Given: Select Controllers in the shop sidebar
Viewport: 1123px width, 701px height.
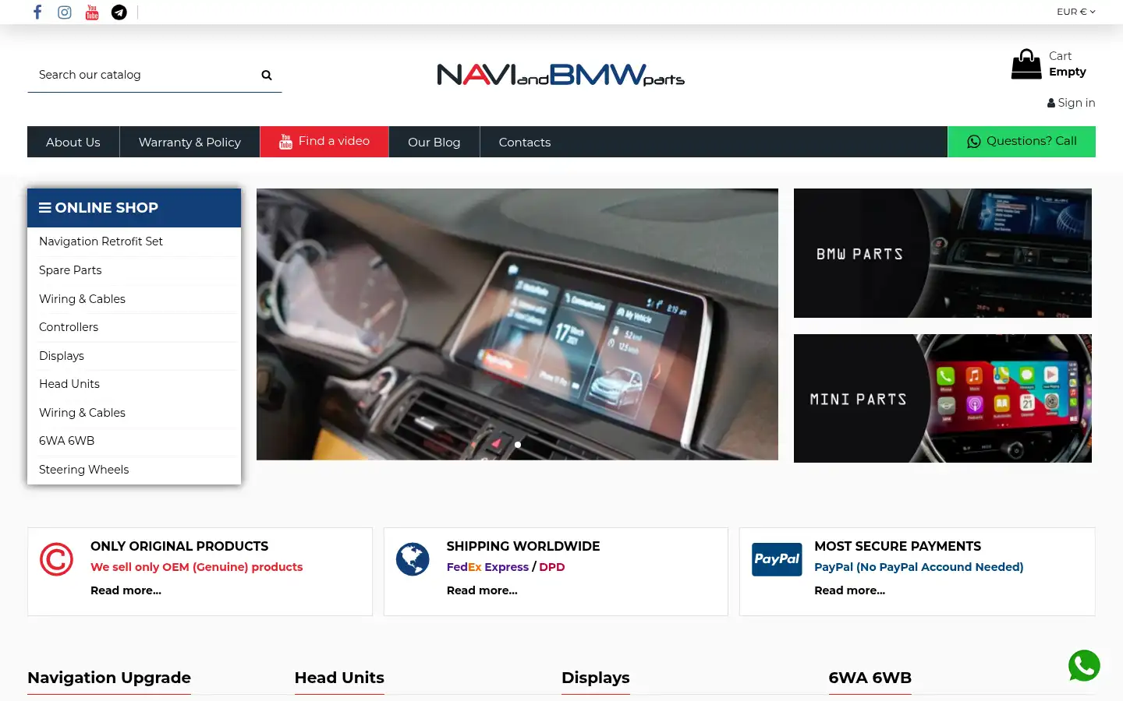Looking at the screenshot, I should pos(69,327).
